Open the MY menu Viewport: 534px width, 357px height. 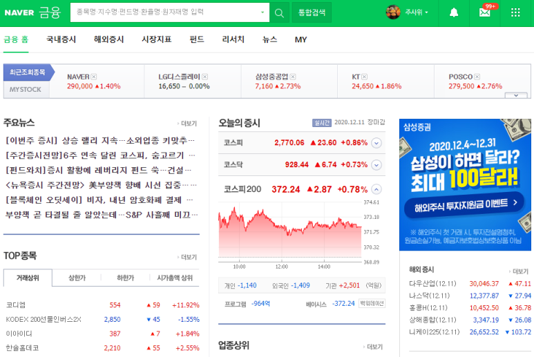tap(301, 40)
